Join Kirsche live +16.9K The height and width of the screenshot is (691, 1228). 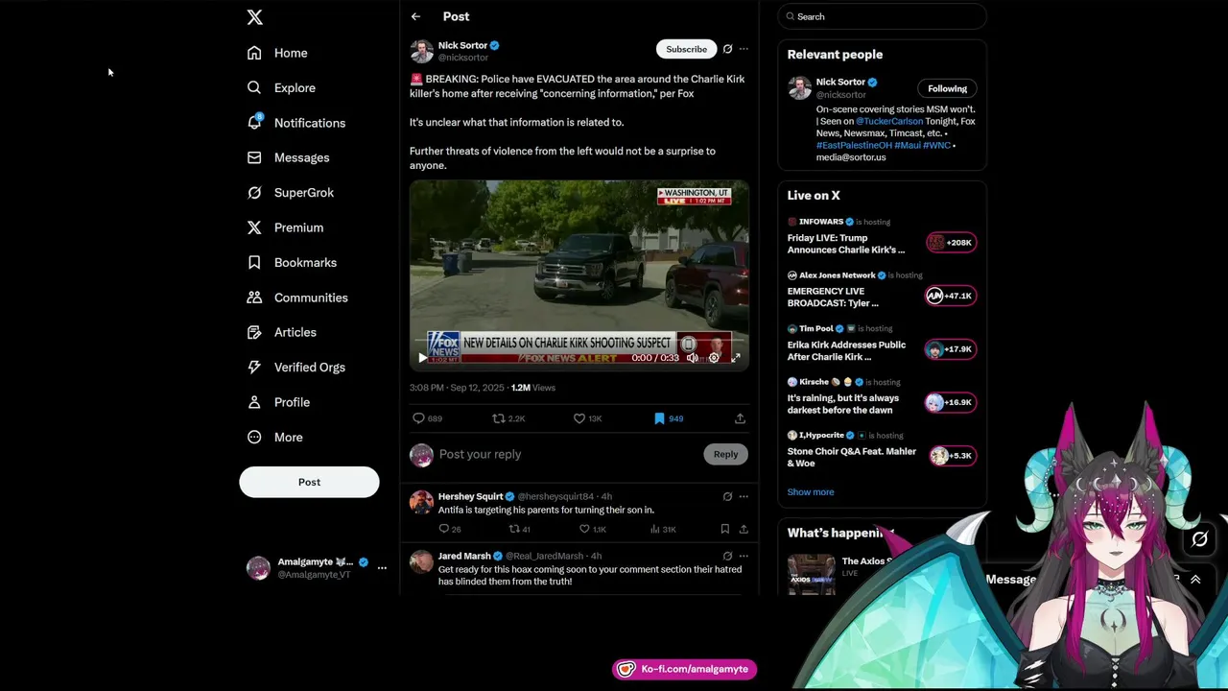pyautogui.click(x=951, y=403)
